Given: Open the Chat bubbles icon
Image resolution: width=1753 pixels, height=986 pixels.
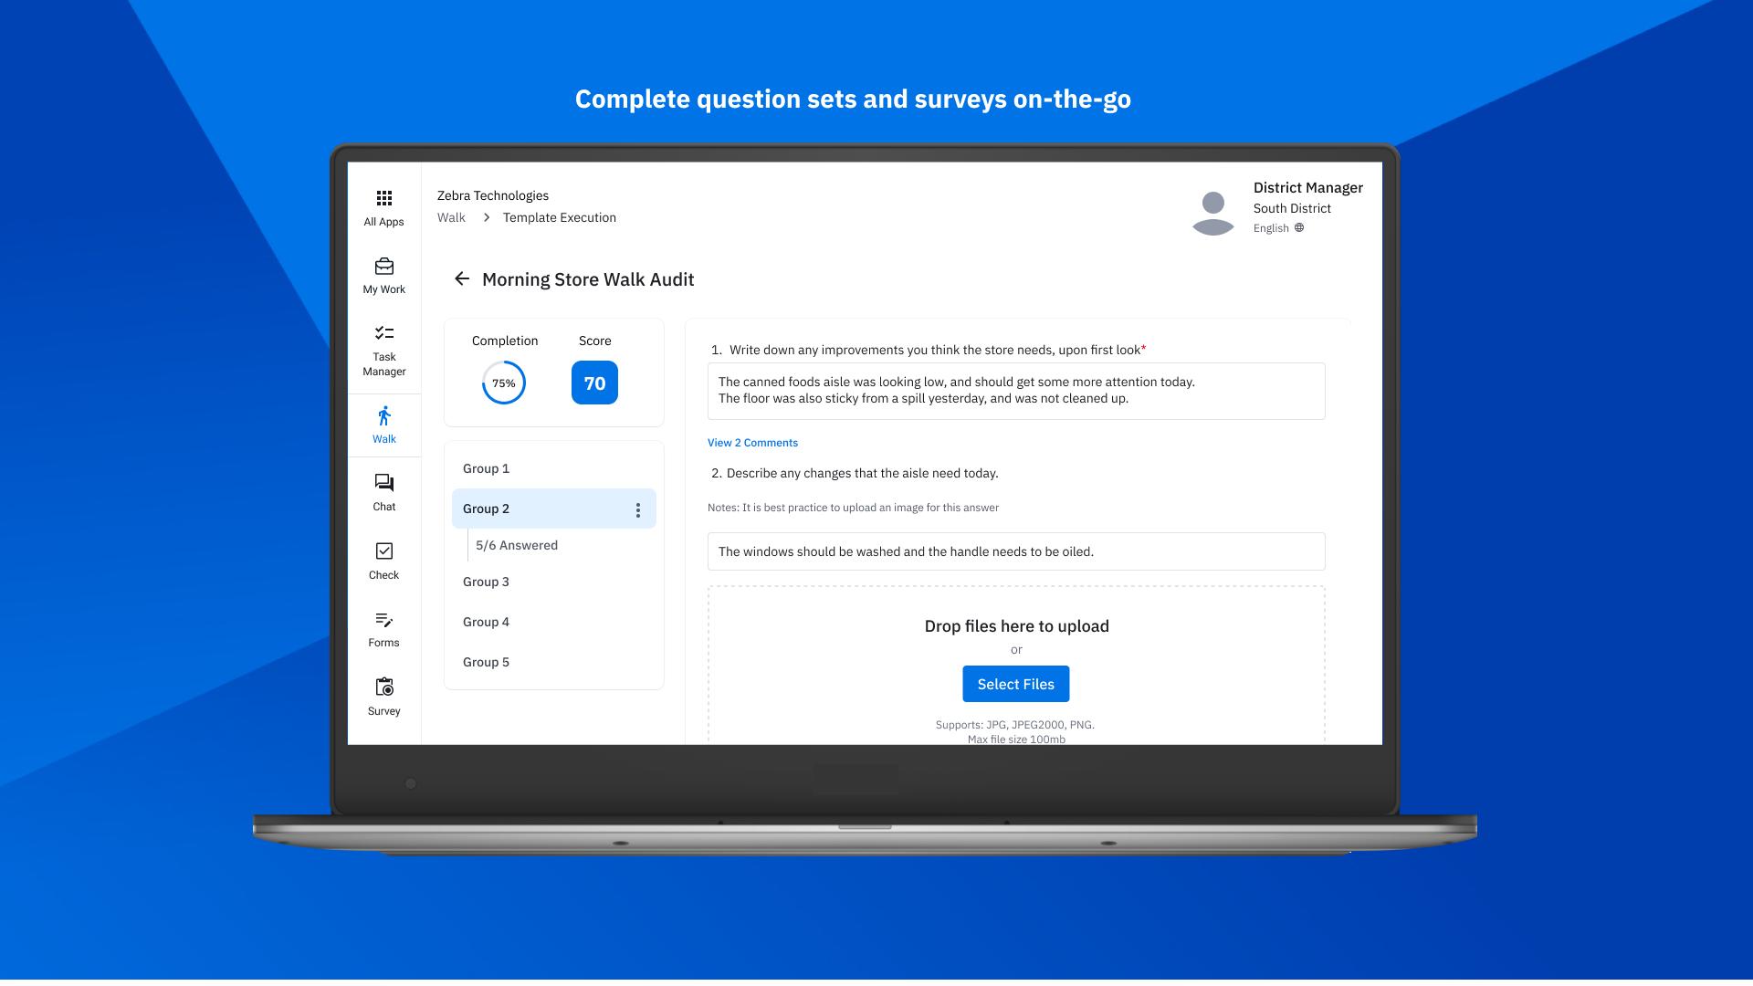Looking at the screenshot, I should pyautogui.click(x=384, y=483).
